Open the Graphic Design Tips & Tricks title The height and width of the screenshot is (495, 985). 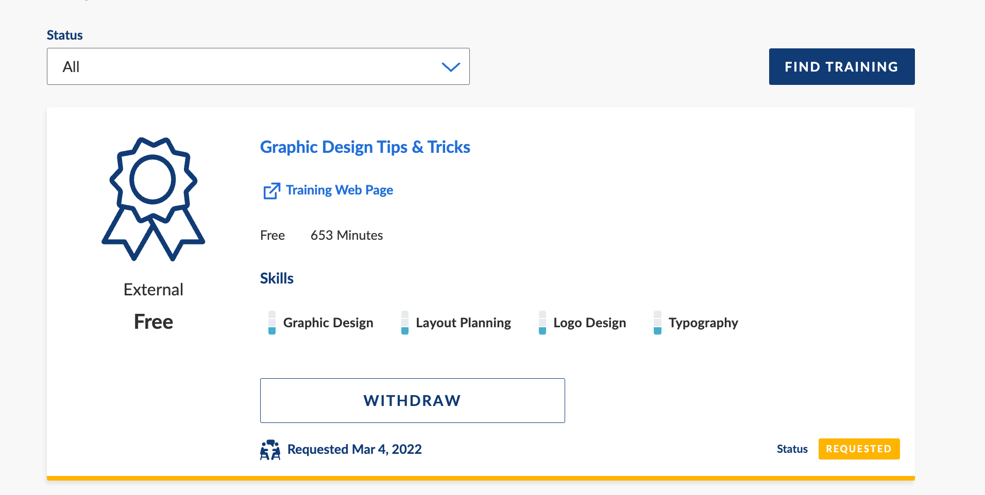(x=365, y=147)
